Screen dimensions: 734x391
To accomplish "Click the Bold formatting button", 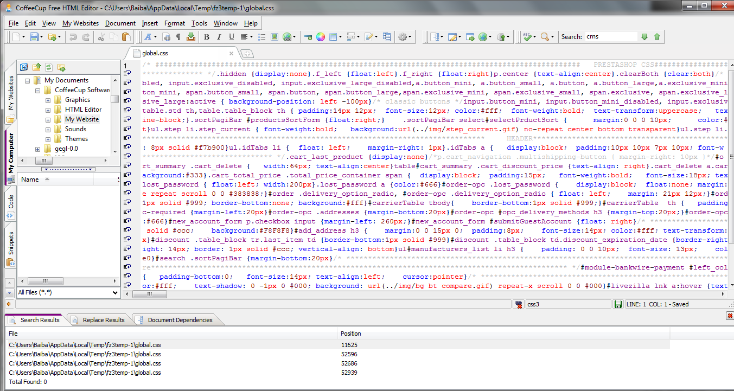I will click(x=206, y=37).
